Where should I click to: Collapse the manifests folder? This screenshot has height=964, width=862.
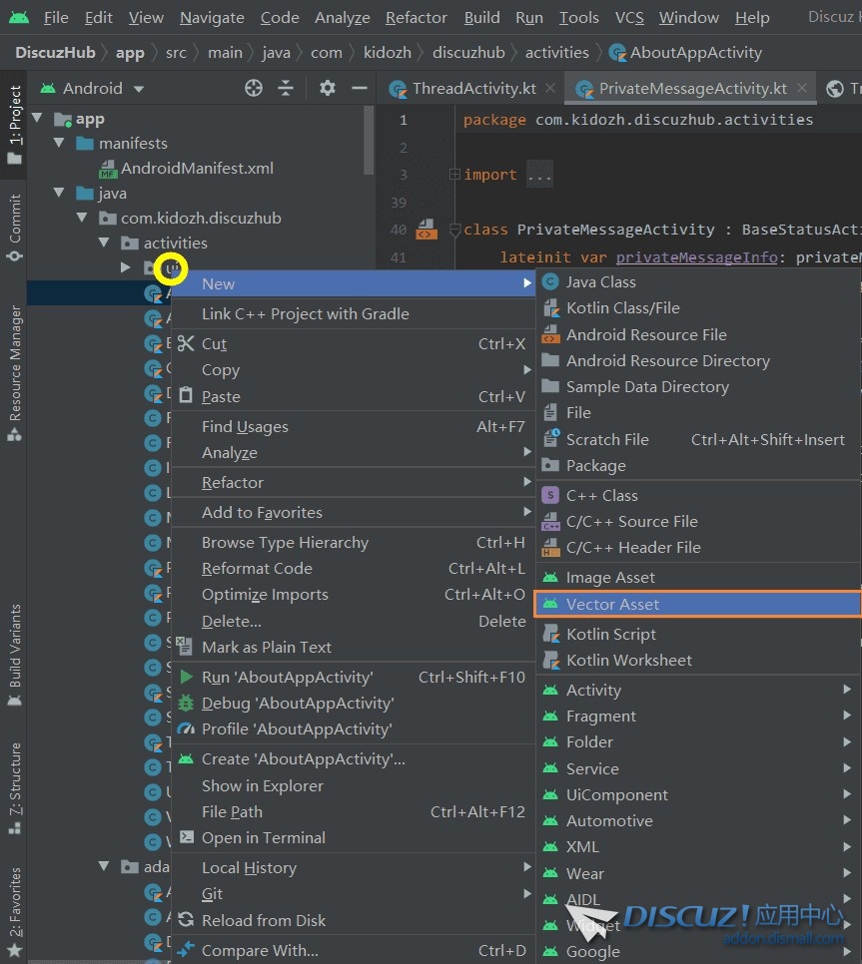[61, 144]
